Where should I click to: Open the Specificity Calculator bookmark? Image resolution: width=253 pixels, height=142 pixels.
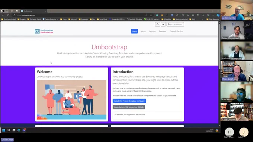point(134,19)
